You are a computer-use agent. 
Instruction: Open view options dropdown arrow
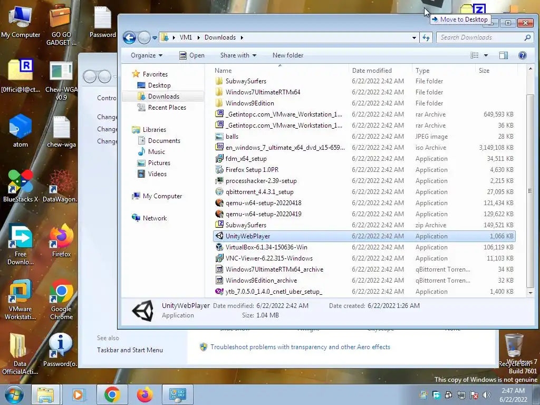click(486, 55)
